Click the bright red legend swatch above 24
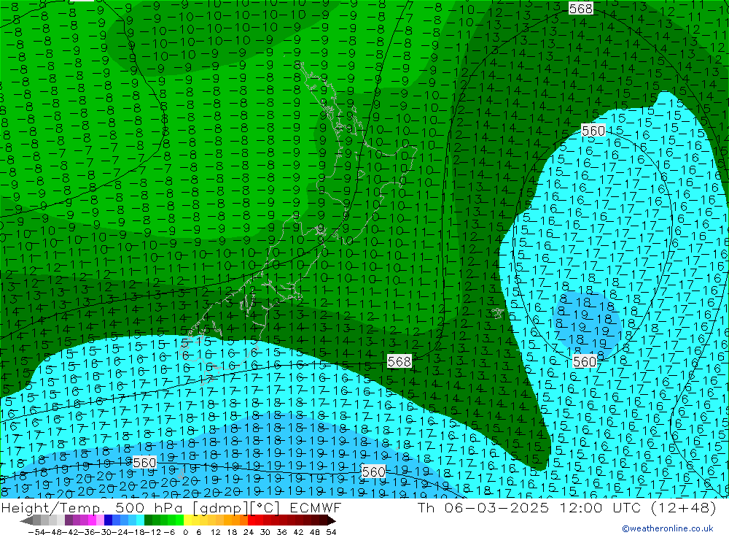 tap(252, 520)
